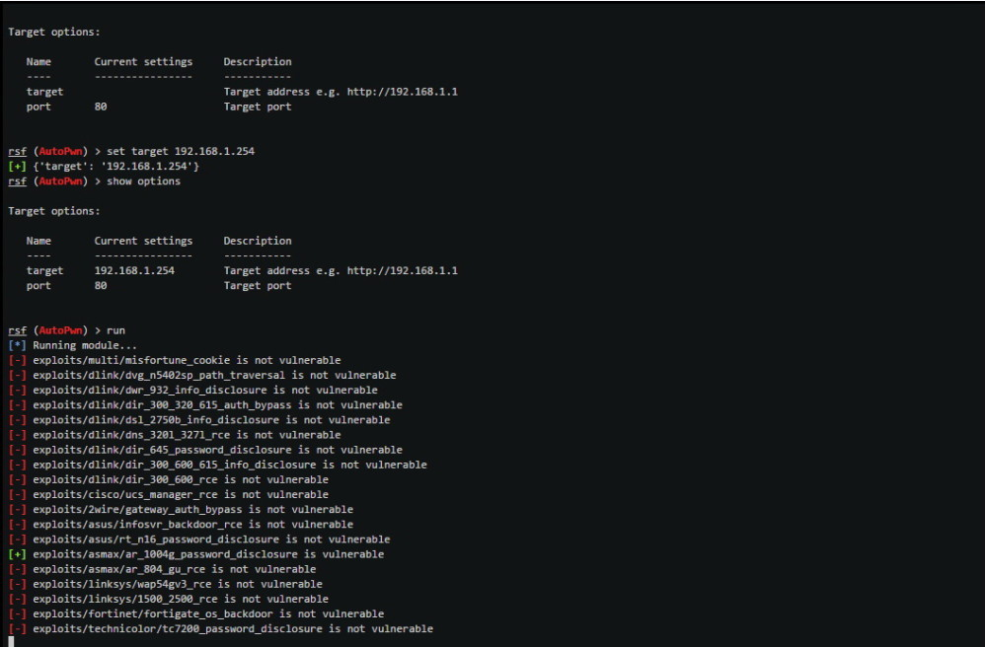Image resolution: width=985 pixels, height=647 pixels.
Task: Click the blue [*] marker beside Running module
Action: click(x=17, y=345)
